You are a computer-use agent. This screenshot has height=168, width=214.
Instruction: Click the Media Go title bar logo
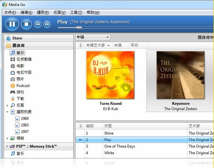tap(5, 5)
